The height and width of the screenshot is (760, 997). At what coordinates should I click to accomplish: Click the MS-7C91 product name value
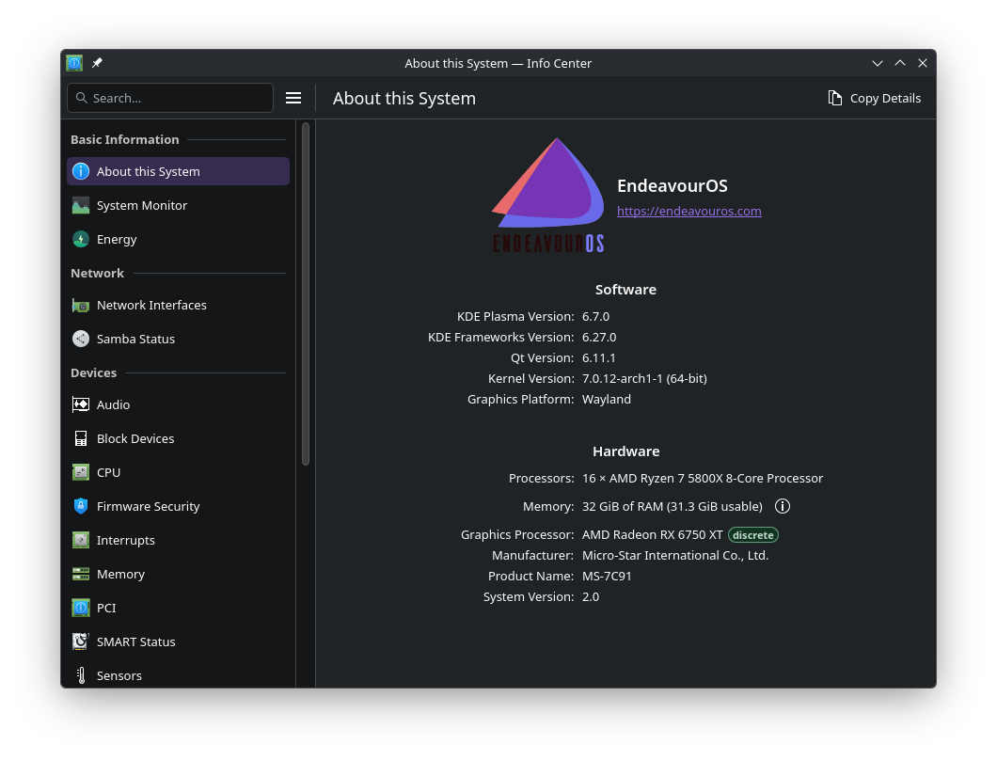tap(607, 577)
